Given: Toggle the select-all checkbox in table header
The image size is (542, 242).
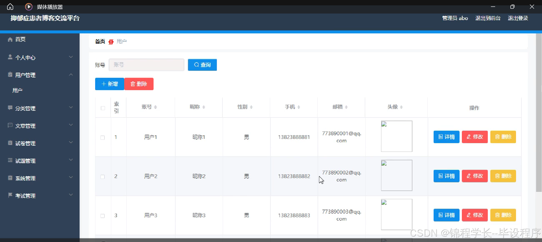Looking at the screenshot, I should click(103, 108).
